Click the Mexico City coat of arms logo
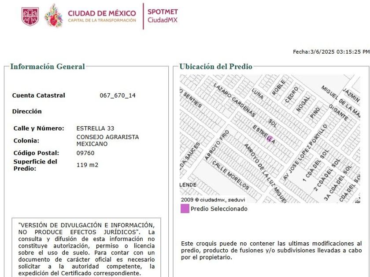Image resolution: width=370 pixels, height=277 pixels. (x=30, y=16)
